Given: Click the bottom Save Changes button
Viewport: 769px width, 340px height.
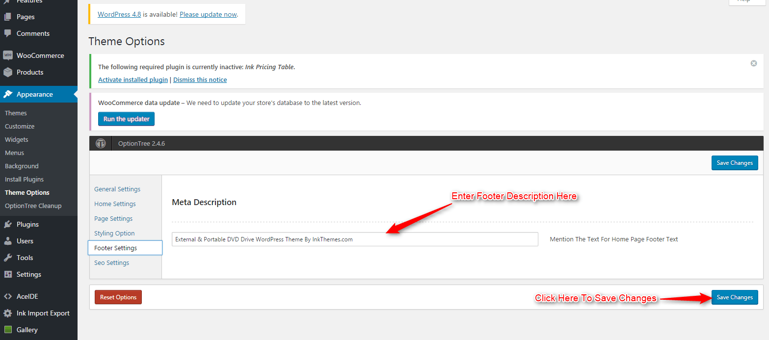Looking at the screenshot, I should click(735, 297).
